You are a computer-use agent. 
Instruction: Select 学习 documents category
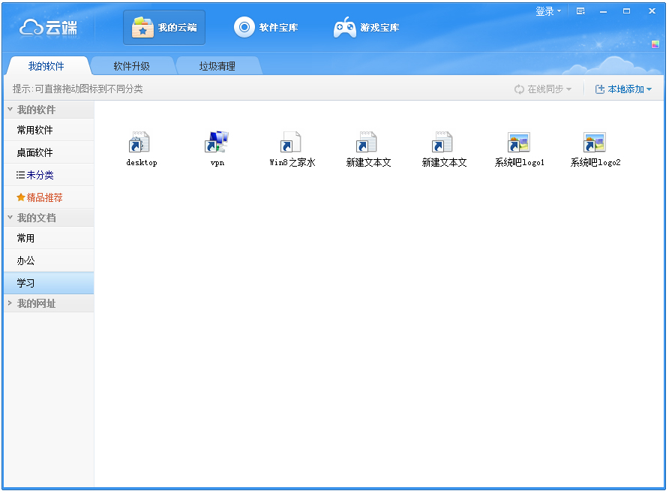[x=49, y=283]
